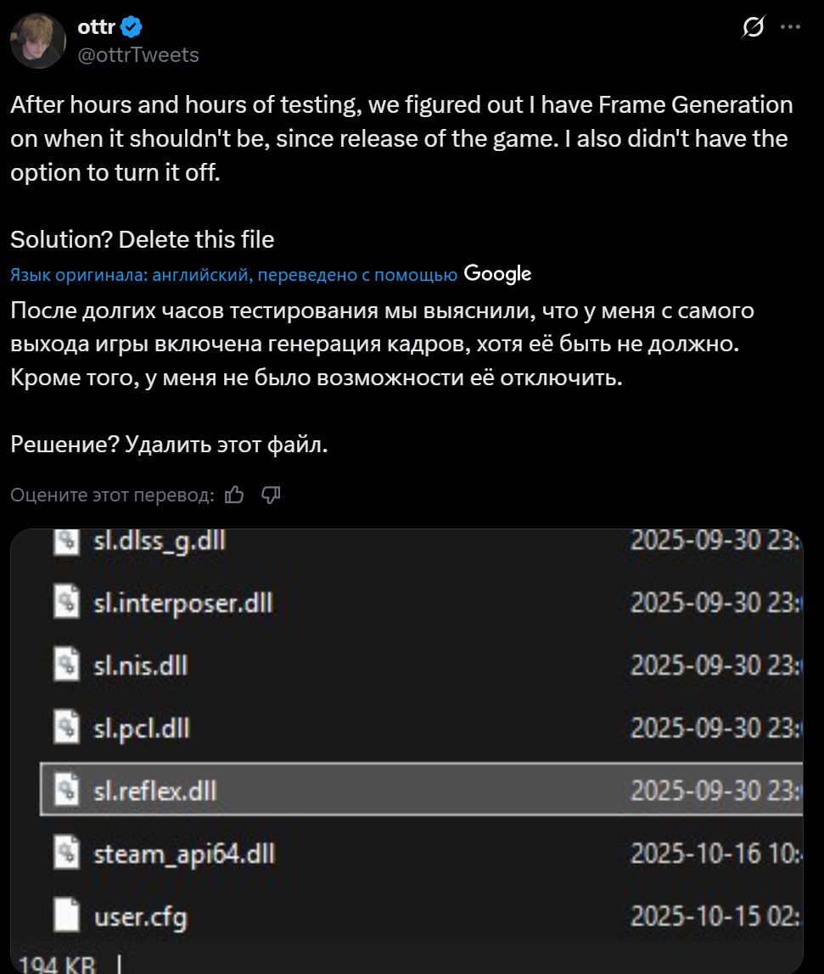Click the sl.interposer.dll file name
Viewport: 824px width, 974px height.
click(x=182, y=604)
